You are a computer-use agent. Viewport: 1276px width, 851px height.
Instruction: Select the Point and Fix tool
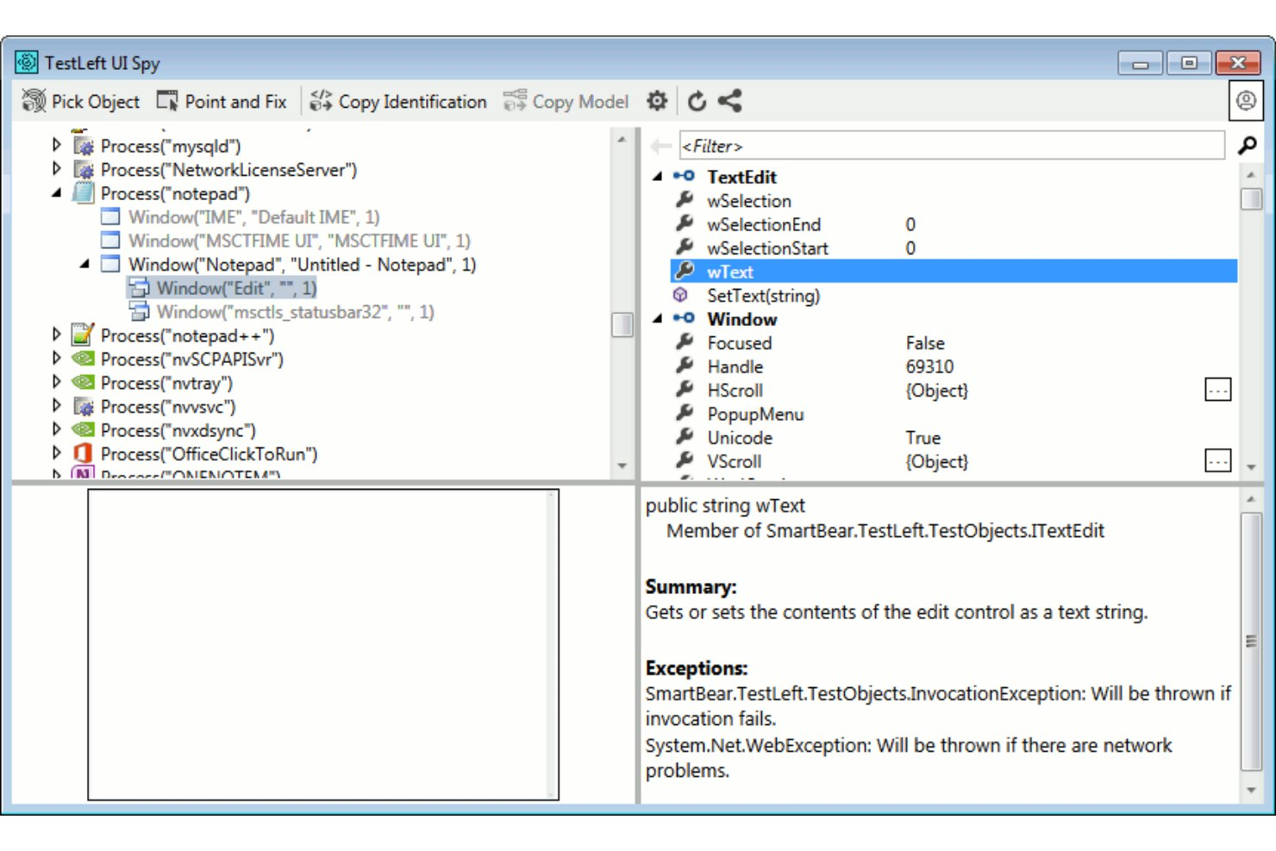click(x=221, y=101)
